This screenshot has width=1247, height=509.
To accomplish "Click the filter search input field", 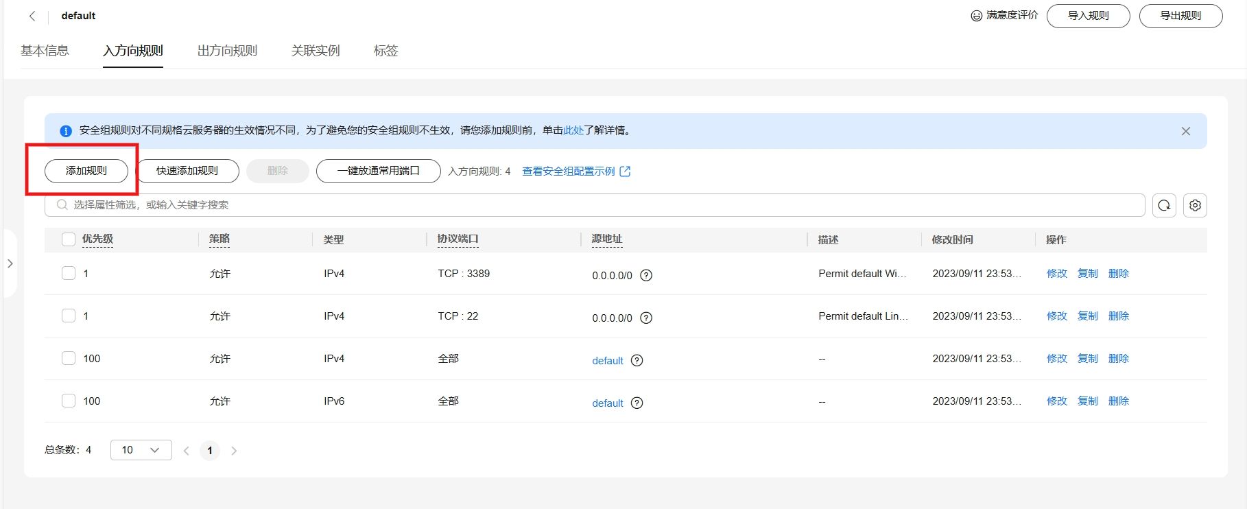I will [x=595, y=205].
